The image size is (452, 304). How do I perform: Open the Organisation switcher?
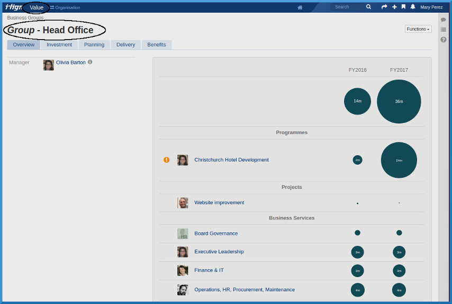coord(65,8)
